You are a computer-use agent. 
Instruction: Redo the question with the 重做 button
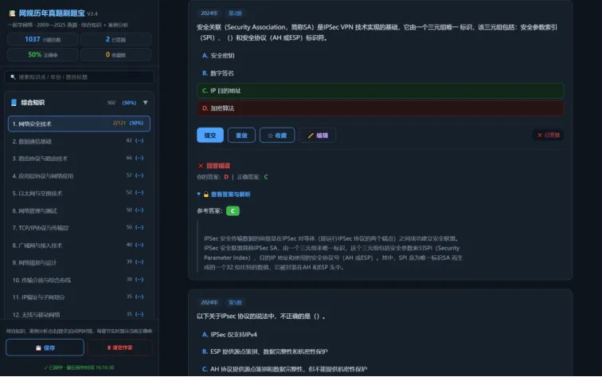tap(241, 135)
